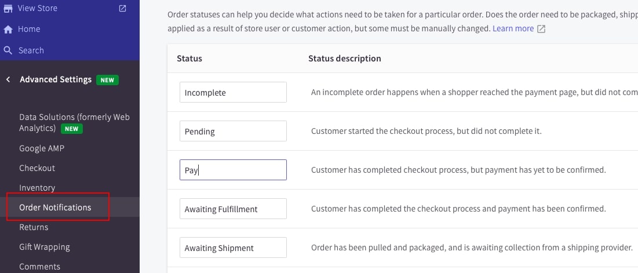Screen dimensions: 638x273
Task: Collapse Advanced Settings with back chevron
Action: coord(8,79)
